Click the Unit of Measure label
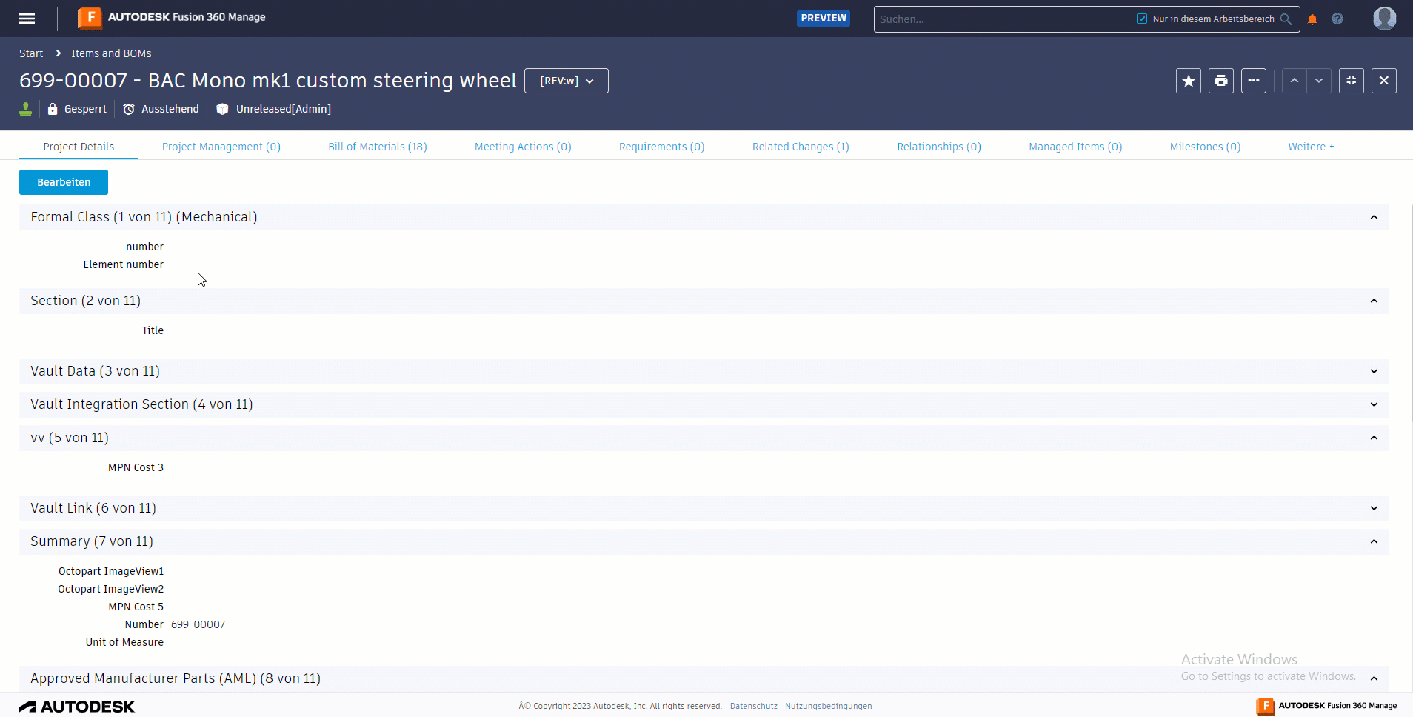The height and width of the screenshot is (717, 1413). 124,642
